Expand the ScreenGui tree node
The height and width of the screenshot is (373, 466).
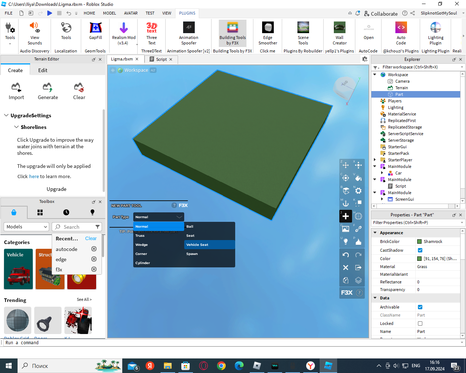382,199
